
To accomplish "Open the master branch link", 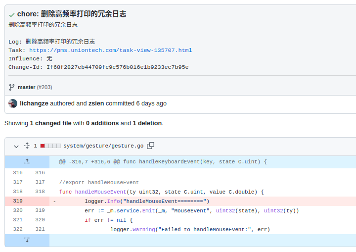I will click(x=26, y=87).
